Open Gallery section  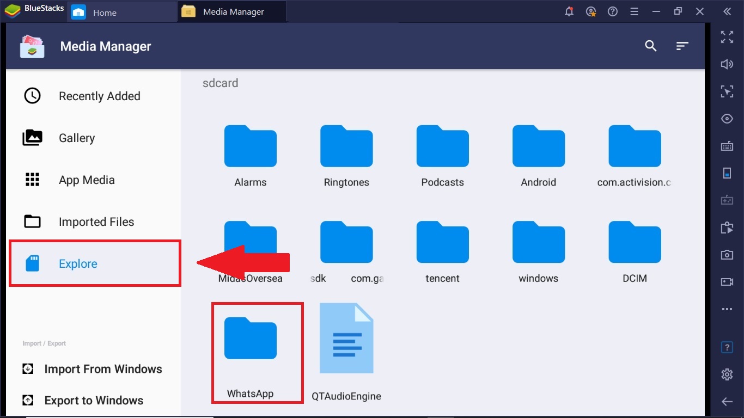click(x=93, y=138)
